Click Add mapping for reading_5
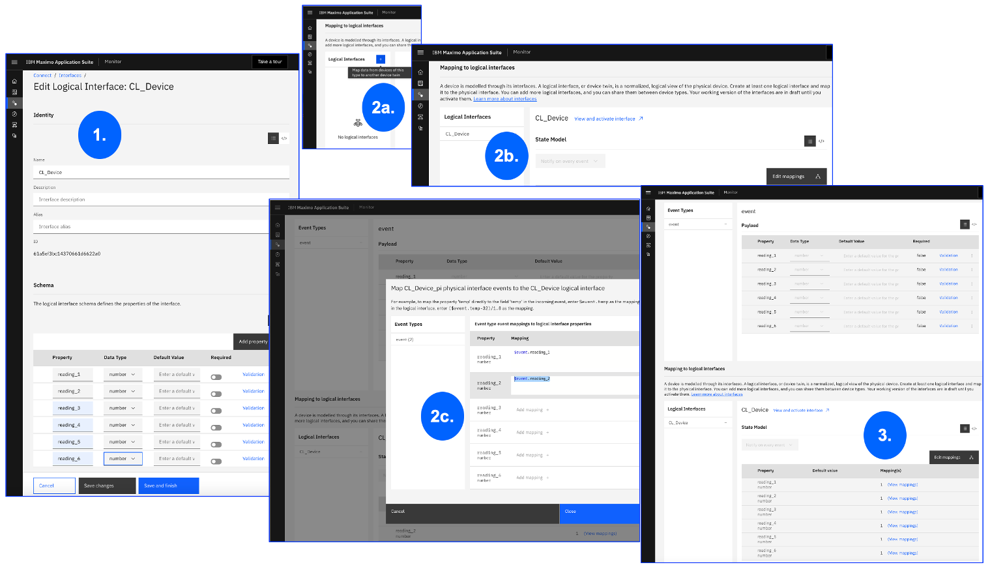This screenshot has width=992, height=567. 532,455
